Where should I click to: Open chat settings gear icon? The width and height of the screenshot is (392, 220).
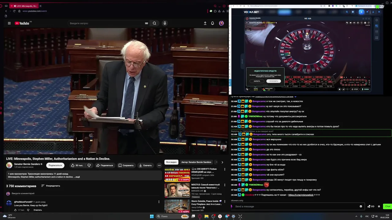379,206
